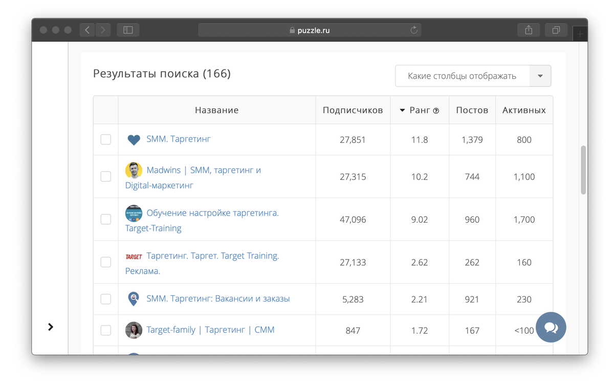Click the page vertical scrollbar thumb
Viewport: 614px width, 389px height.
pyautogui.click(x=583, y=170)
